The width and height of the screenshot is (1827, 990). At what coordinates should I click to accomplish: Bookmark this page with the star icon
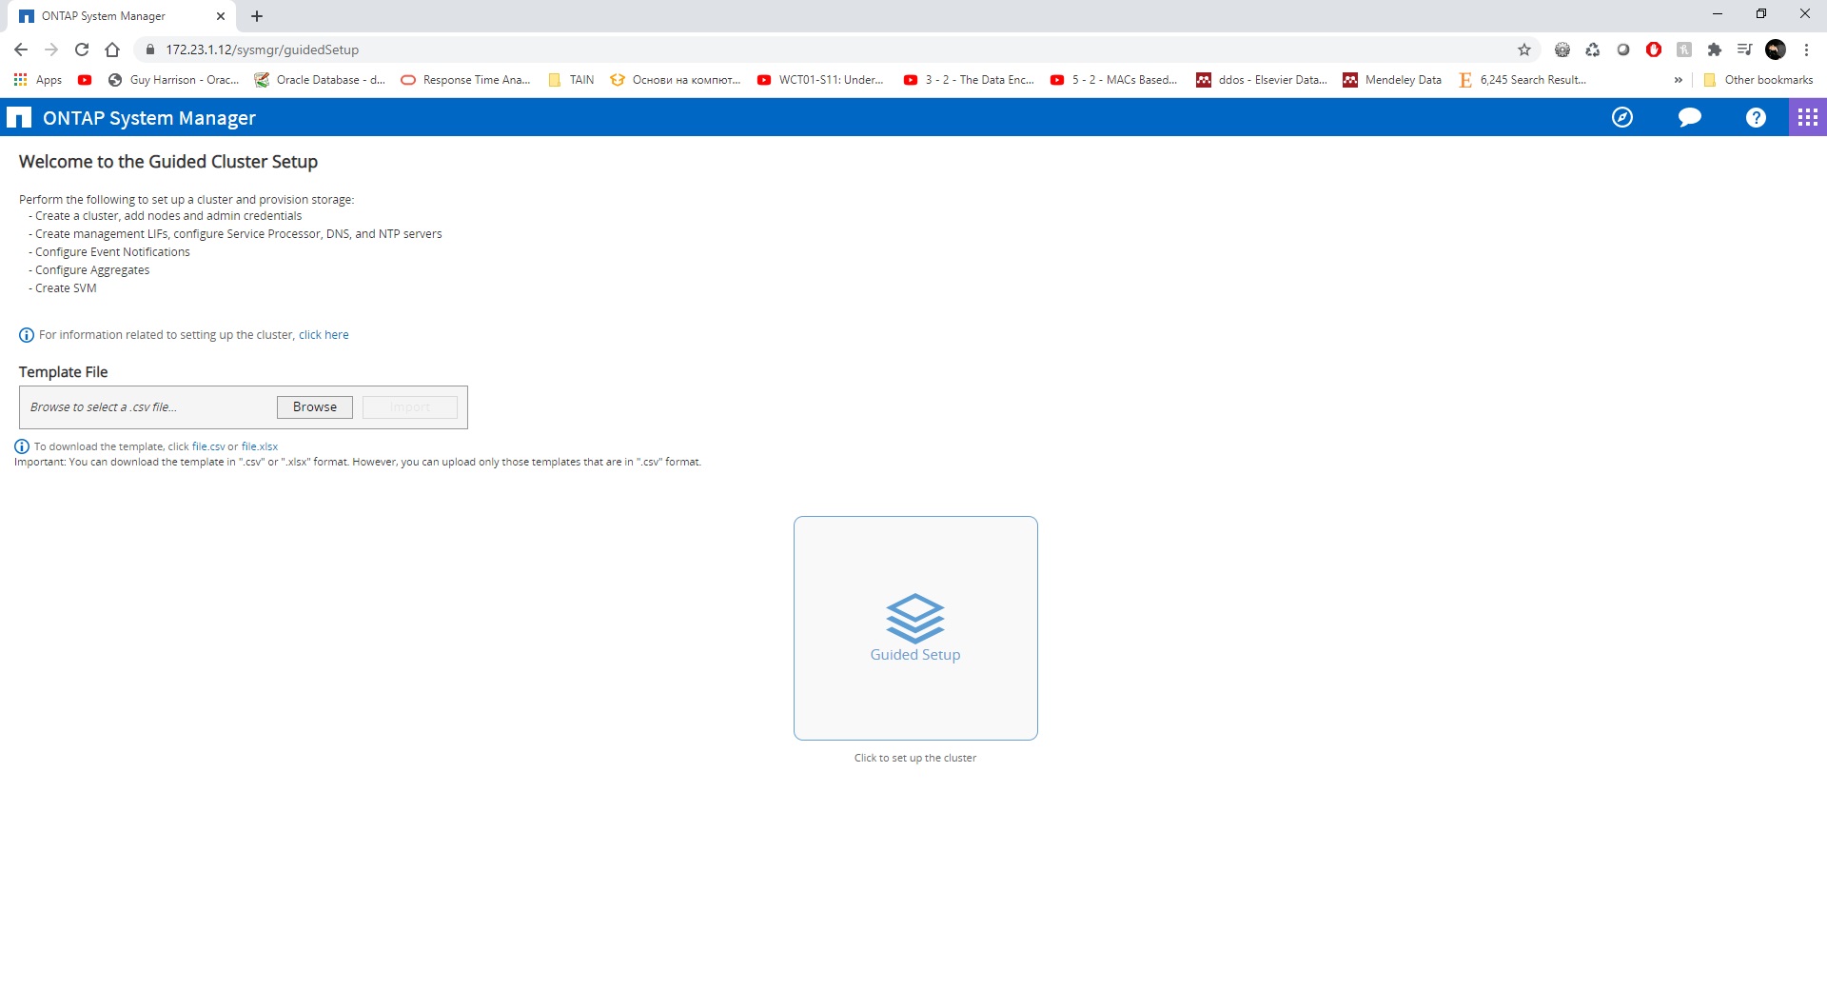[1524, 49]
